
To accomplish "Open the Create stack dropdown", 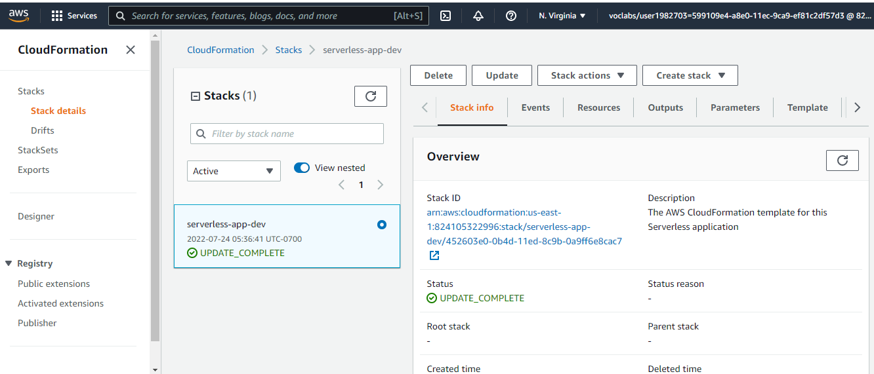I will (x=690, y=75).
